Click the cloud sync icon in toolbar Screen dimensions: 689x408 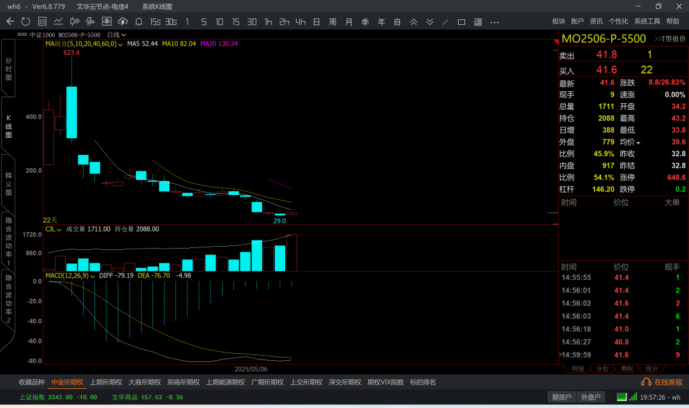122,22
